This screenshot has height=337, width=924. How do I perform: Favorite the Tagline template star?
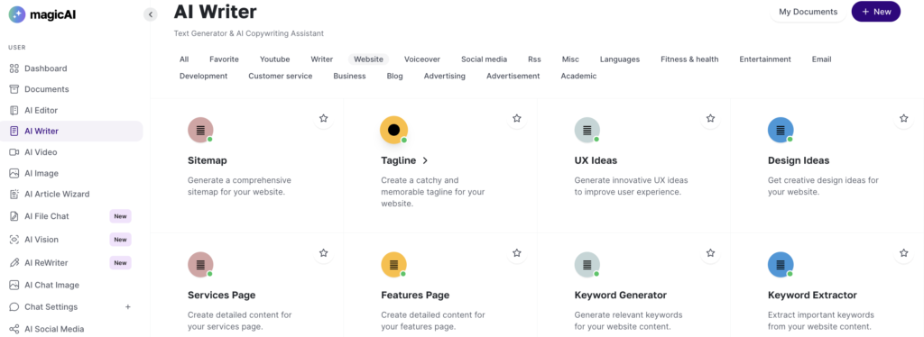(517, 118)
